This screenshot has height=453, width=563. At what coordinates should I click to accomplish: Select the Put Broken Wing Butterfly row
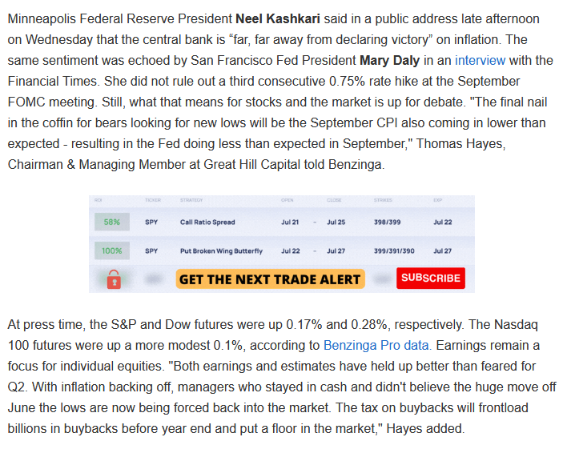tap(282, 251)
